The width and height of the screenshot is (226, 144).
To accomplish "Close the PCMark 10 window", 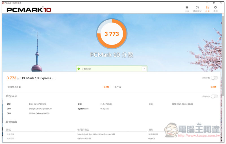I will [221, 3].
